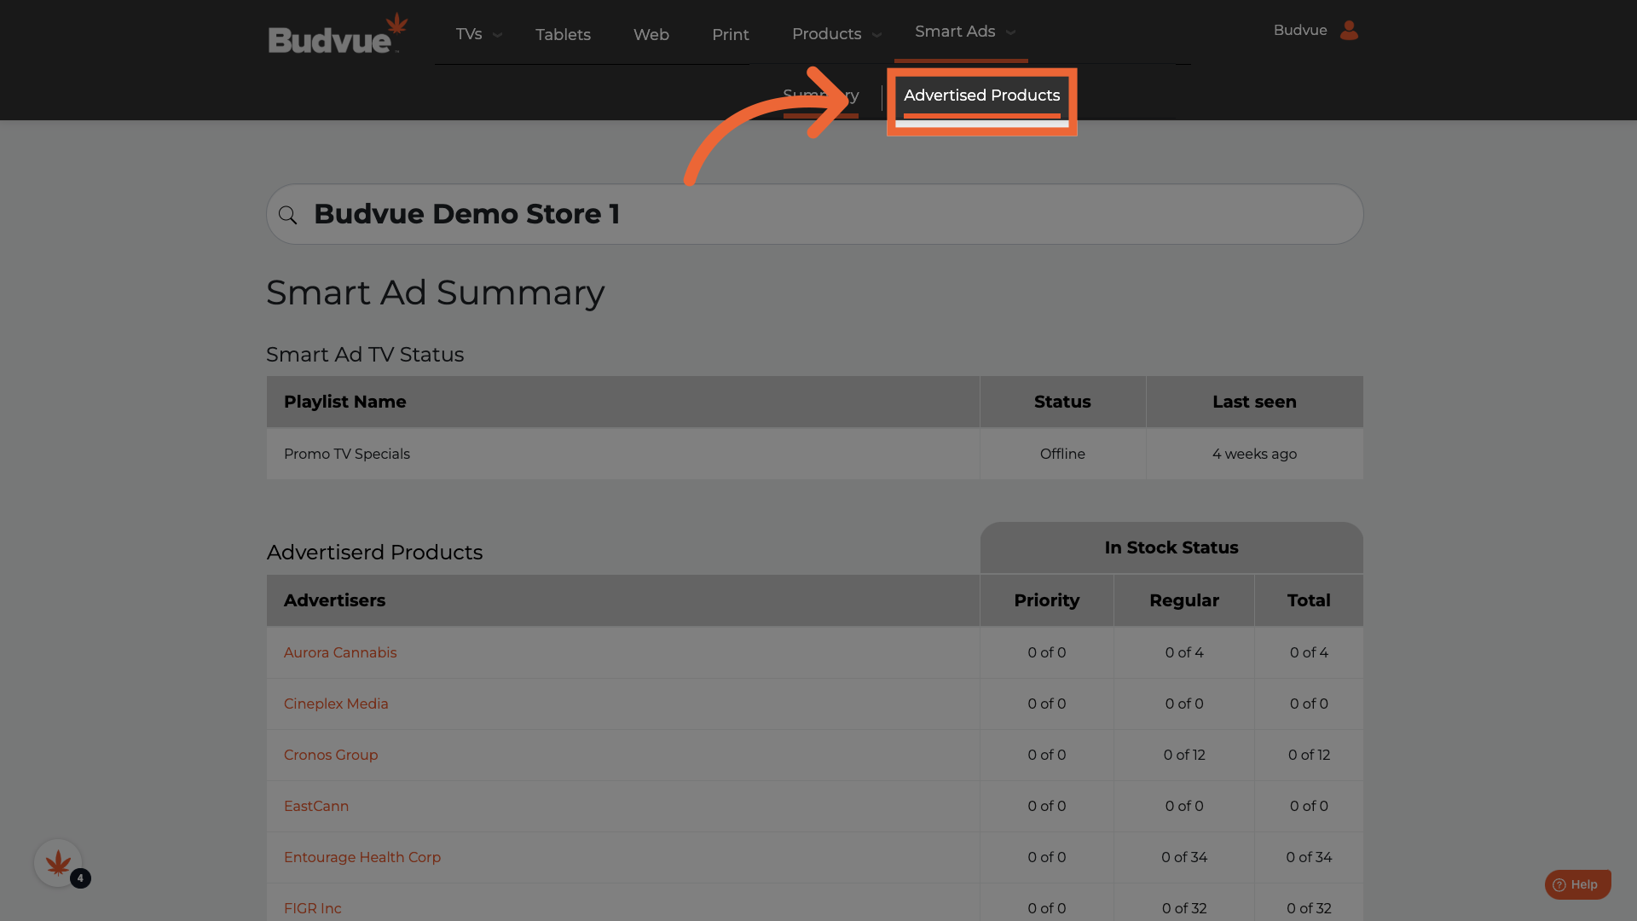Open the Aurora Cannabis advertiser link

click(340, 652)
